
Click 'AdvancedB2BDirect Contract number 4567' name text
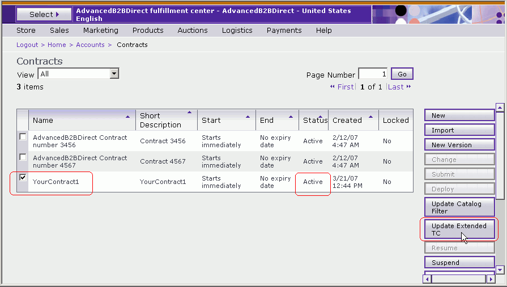coord(80,161)
